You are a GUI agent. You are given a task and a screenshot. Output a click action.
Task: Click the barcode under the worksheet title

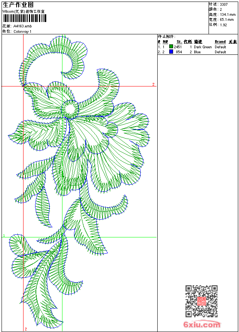pos(24,18)
